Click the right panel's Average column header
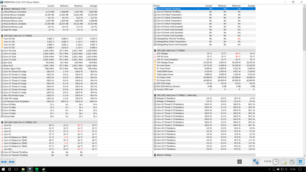 (251, 6)
